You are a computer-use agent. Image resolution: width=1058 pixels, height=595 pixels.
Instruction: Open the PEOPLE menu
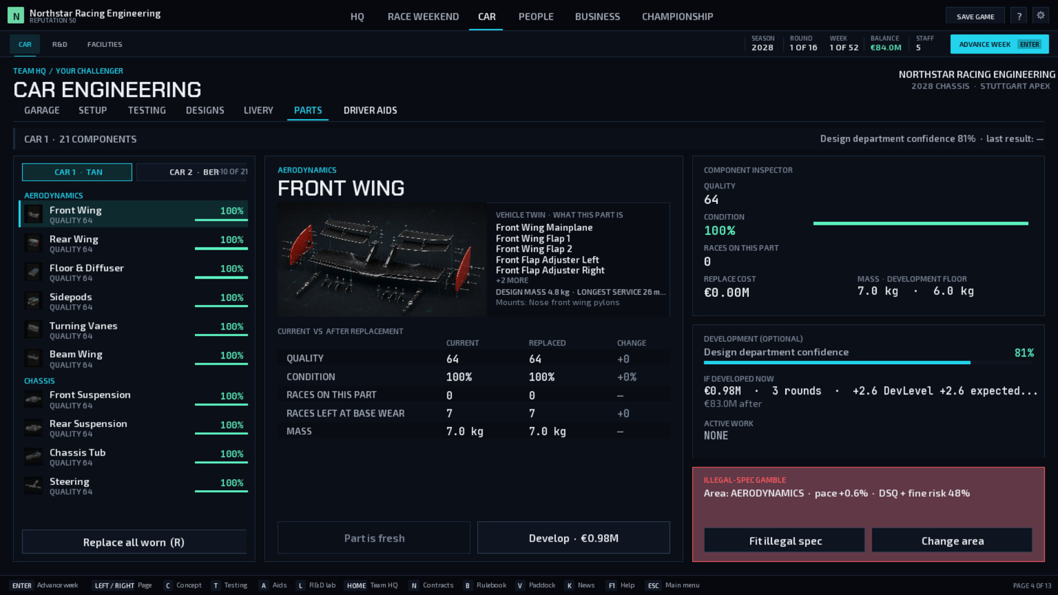pos(536,17)
